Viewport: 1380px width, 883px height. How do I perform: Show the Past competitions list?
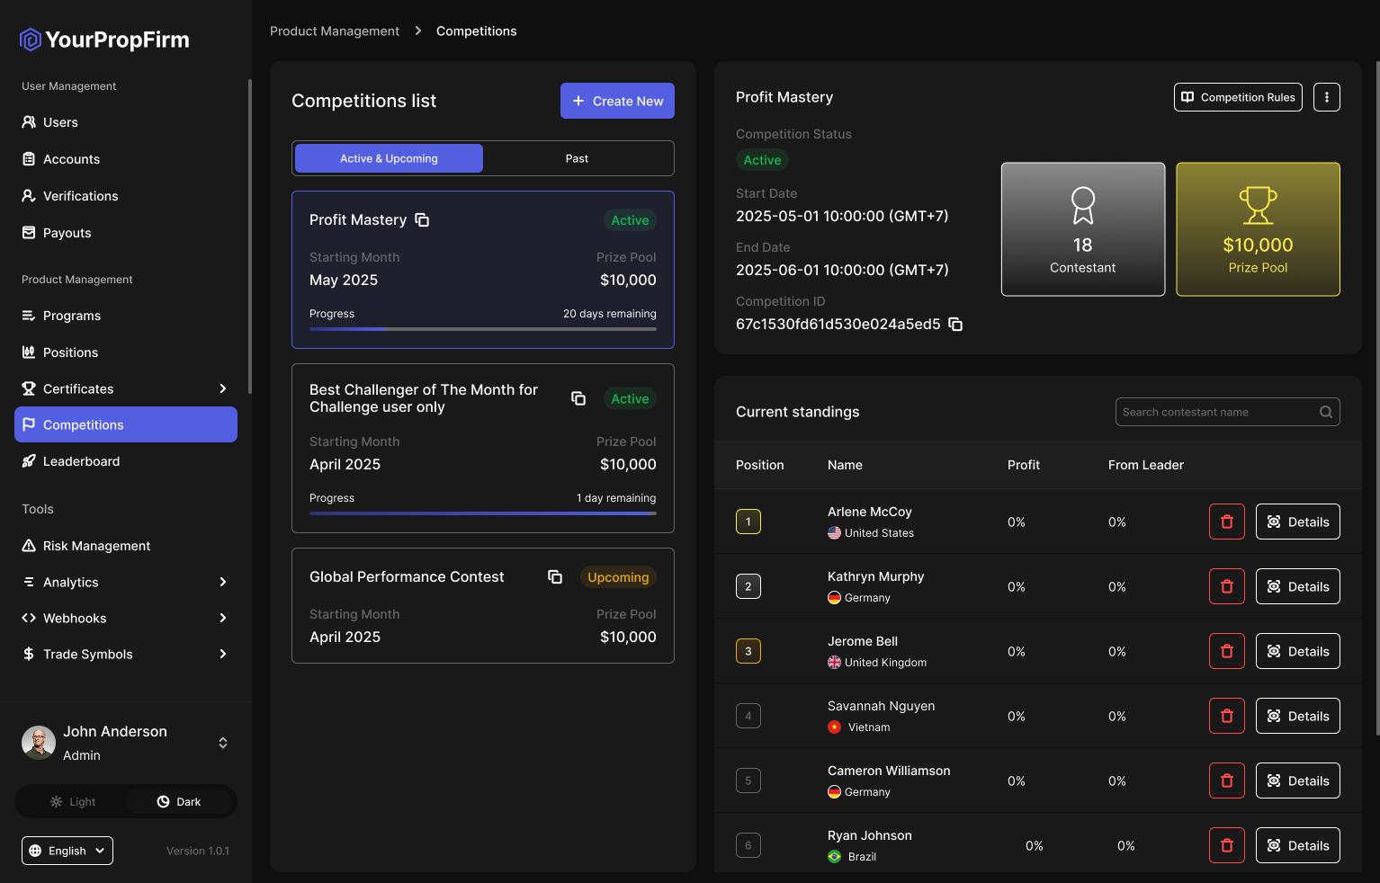577,158
